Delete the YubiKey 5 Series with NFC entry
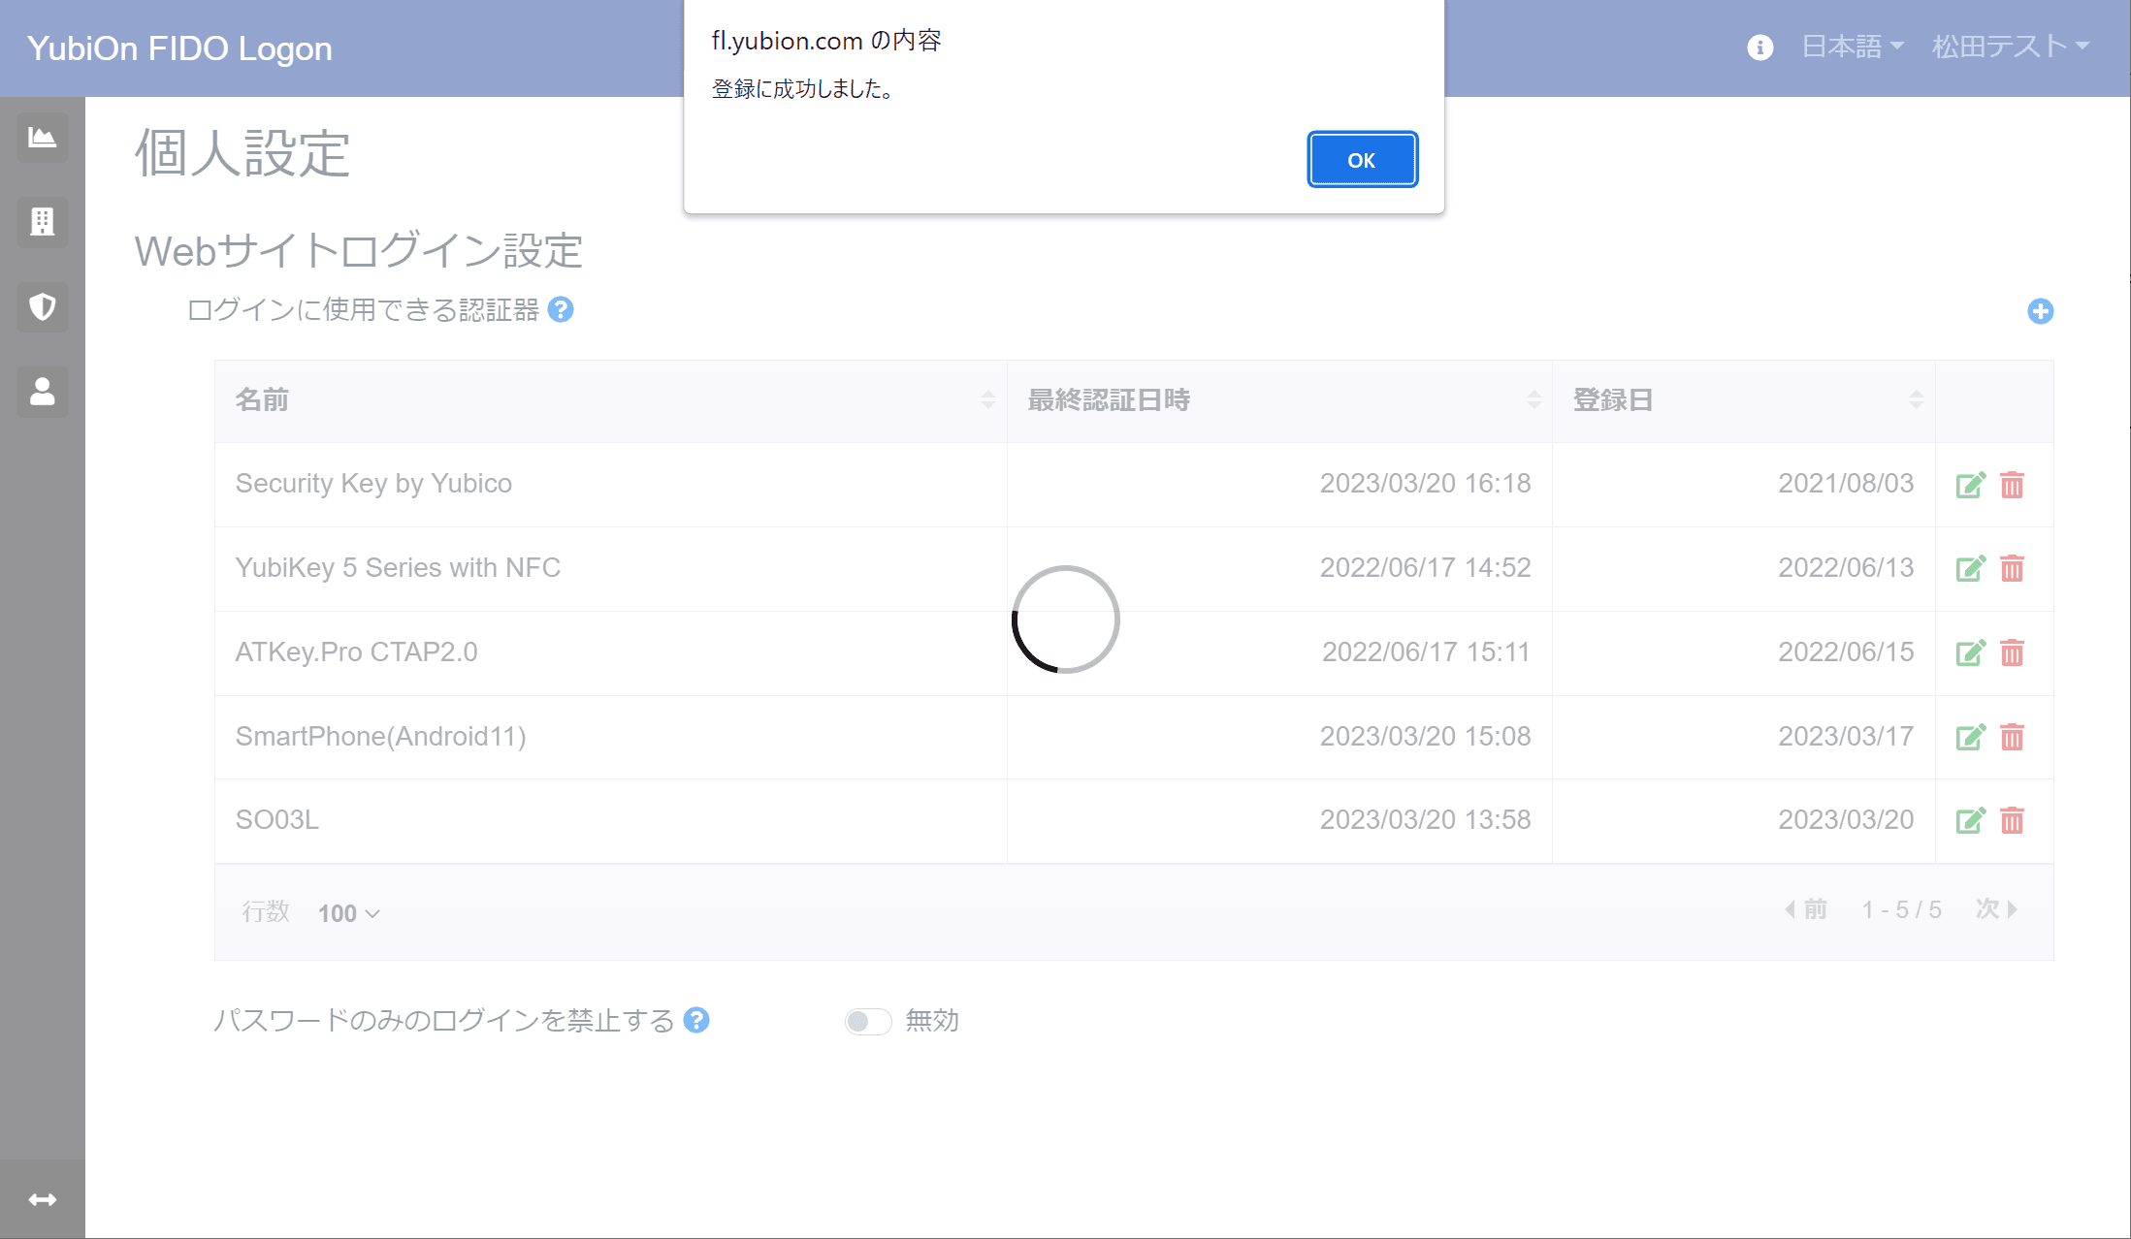 pyautogui.click(x=2013, y=569)
